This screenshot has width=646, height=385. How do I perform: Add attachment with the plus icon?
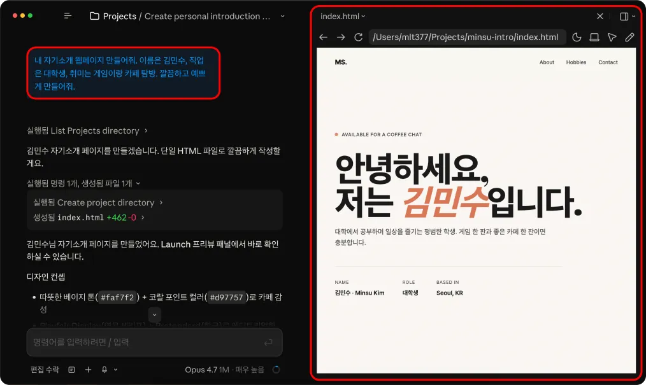pos(88,370)
